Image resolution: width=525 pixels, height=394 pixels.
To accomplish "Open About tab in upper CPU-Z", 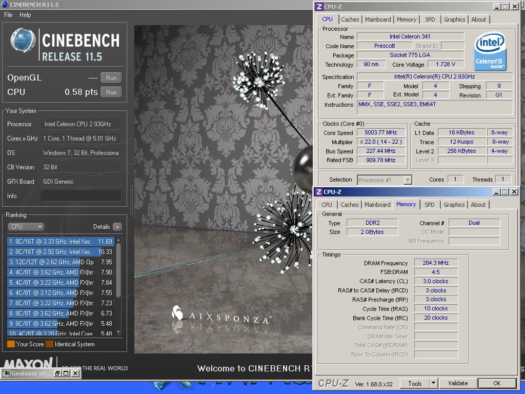I will point(478,19).
